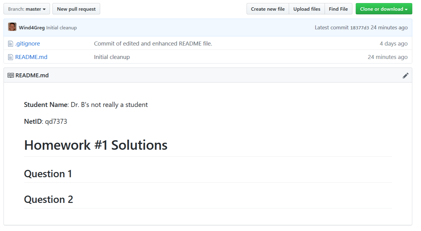Open the .gitignore file
Image resolution: width=421 pixels, height=231 pixels.
pyautogui.click(x=28, y=44)
